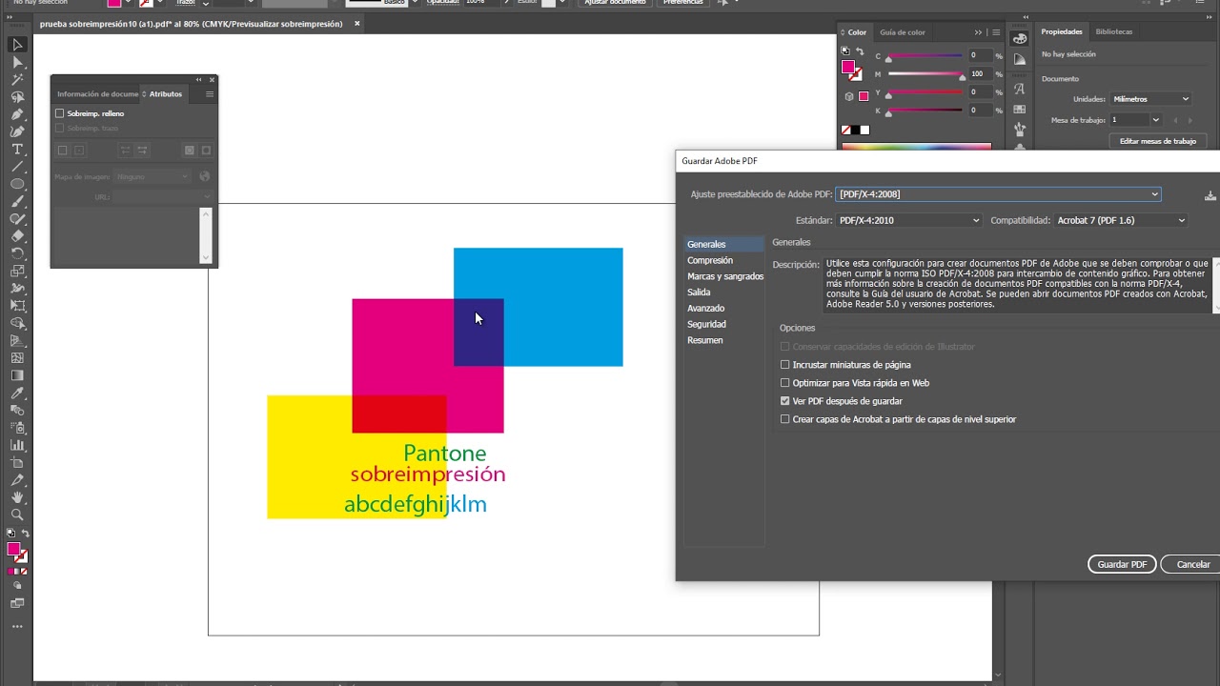Open the Color panel palette icon in dock
This screenshot has height=686, width=1220.
click(x=1019, y=39)
